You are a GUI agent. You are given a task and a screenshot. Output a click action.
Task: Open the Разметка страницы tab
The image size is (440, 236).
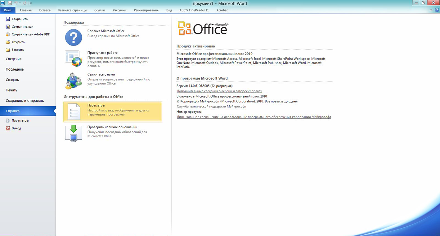coord(72,10)
